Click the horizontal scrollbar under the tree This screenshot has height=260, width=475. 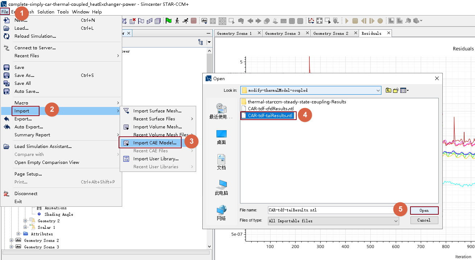[x=106, y=252]
